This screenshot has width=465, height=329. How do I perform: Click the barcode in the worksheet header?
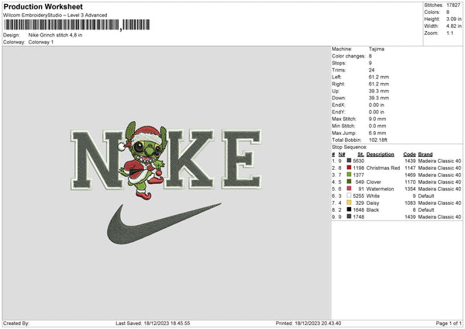coord(77,25)
